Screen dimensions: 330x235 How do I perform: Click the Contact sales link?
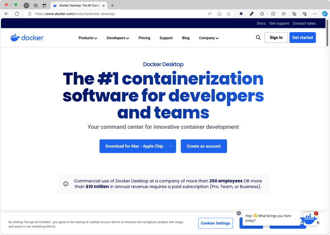304,23
